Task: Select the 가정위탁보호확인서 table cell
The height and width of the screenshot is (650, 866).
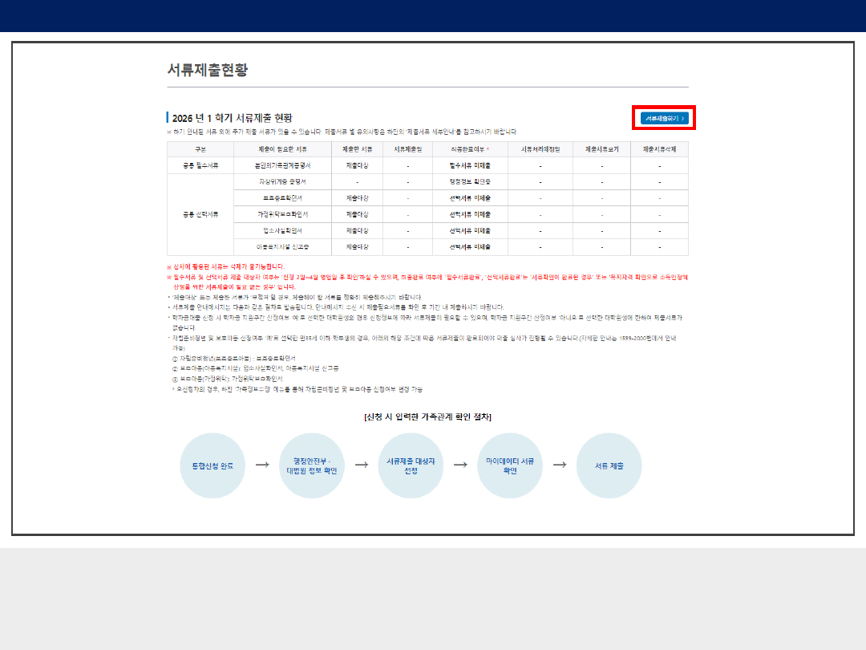Action: 282,215
